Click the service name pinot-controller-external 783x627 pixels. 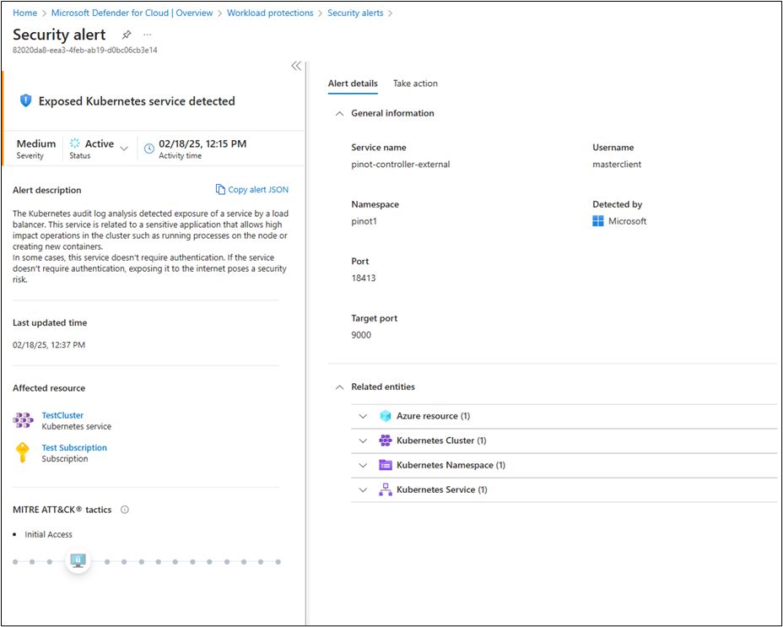[x=401, y=165]
